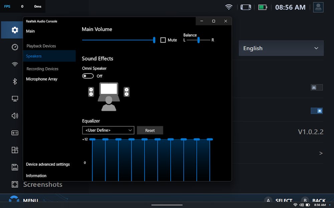The image size is (334, 208).
Task: Click the user profile avatar icon
Action: click(318, 7)
